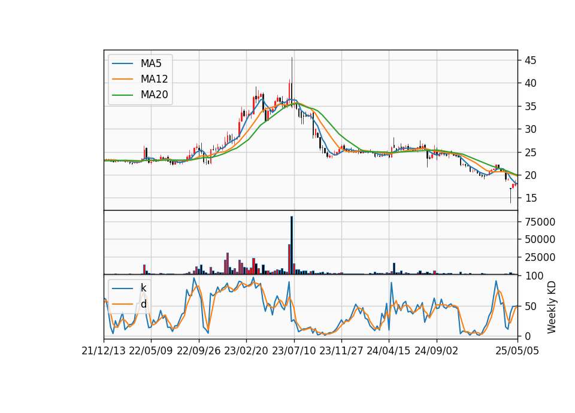This screenshot has height=413, width=575.
Task: Click the 30 price axis tick label
Action: click(530, 129)
